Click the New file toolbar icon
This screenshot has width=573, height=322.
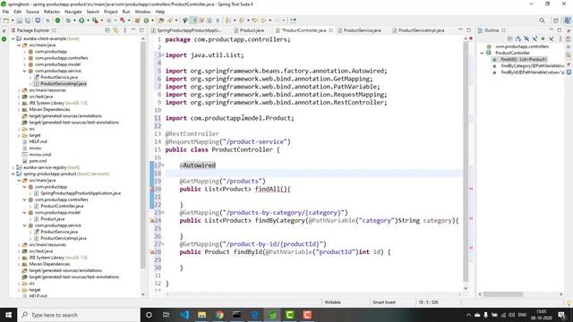pos(6,21)
